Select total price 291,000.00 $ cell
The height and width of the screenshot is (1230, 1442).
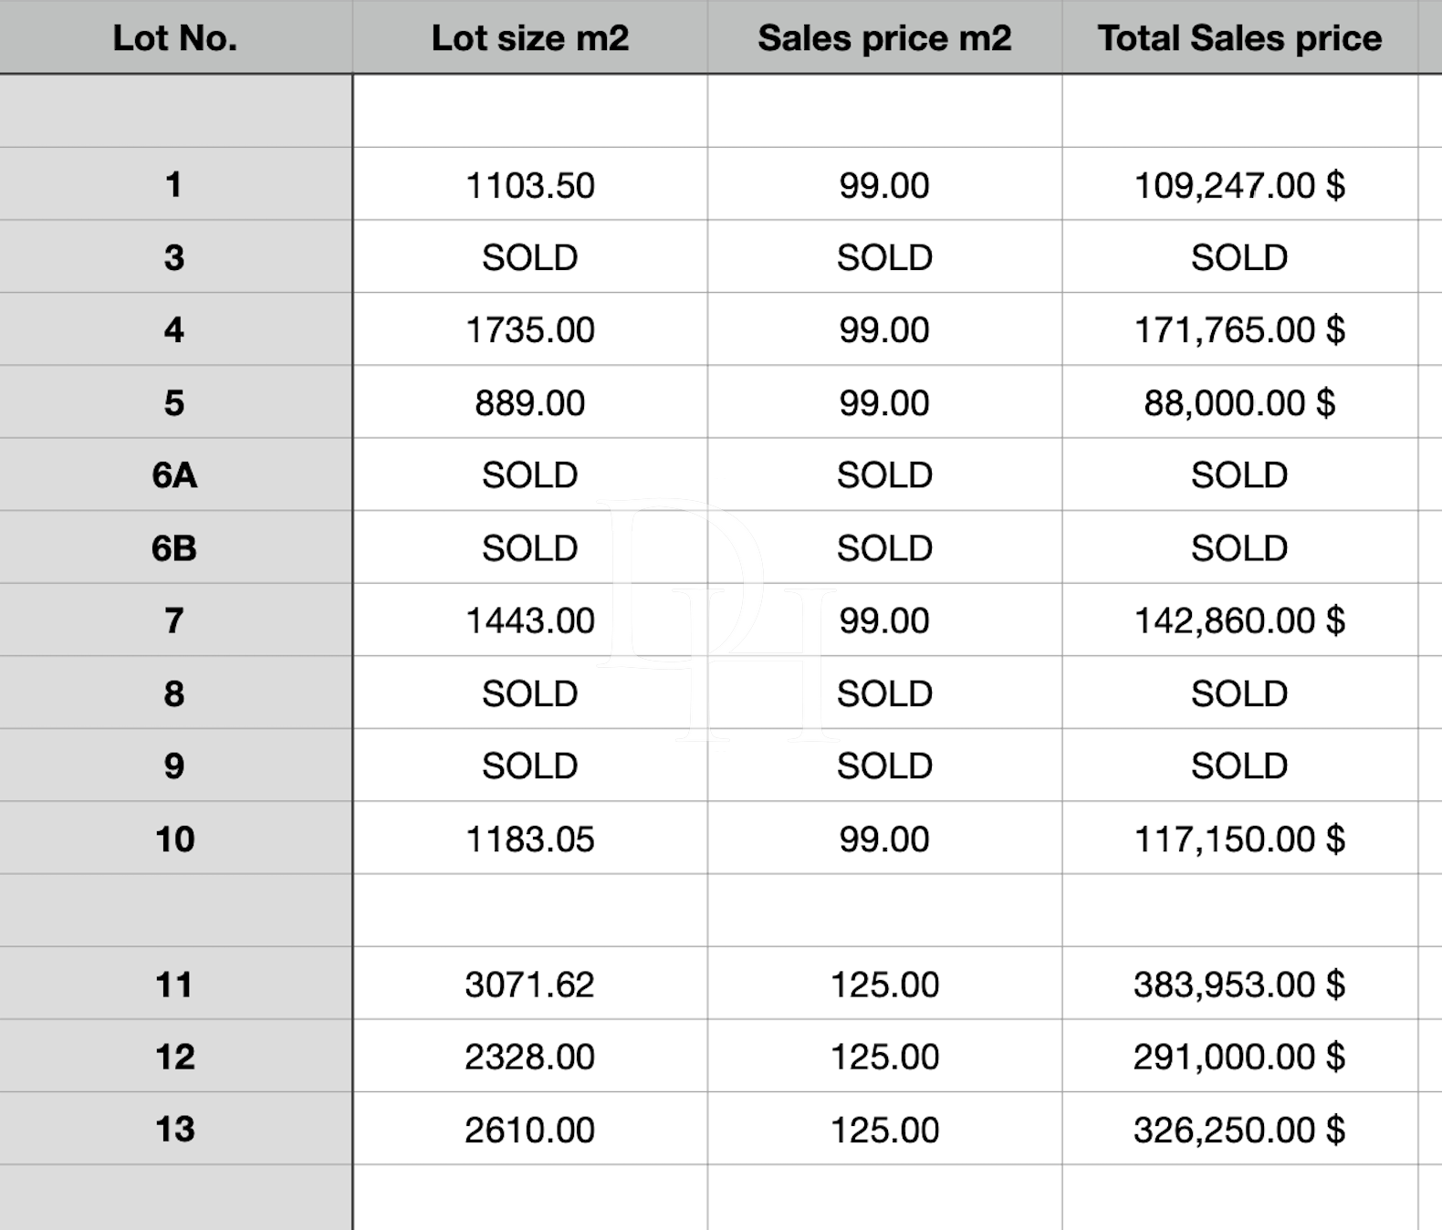pyautogui.click(x=1239, y=1057)
